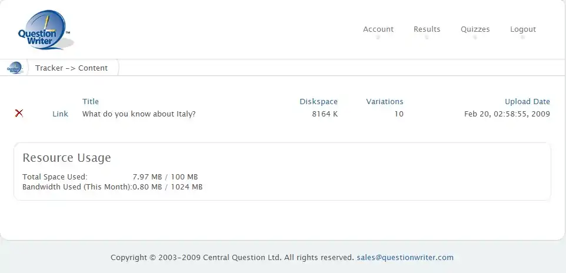Open the Quizzes section

[x=475, y=29]
